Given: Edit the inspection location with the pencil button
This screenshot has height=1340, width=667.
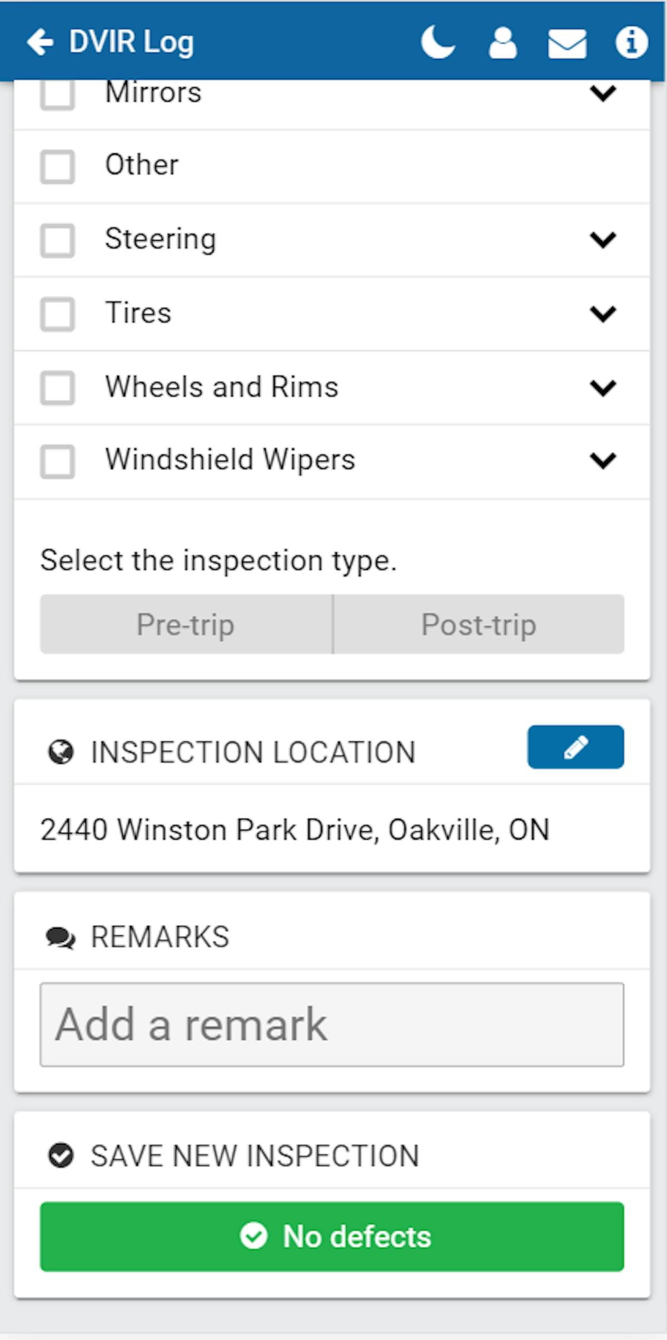Looking at the screenshot, I should pos(575,748).
